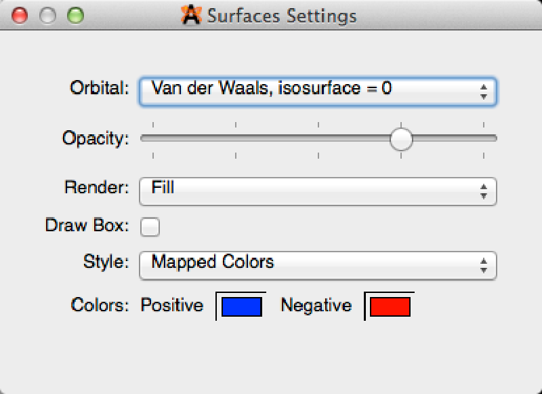
Task: Expand the Style dropdown showing Mapped Colors
Action: (x=318, y=265)
